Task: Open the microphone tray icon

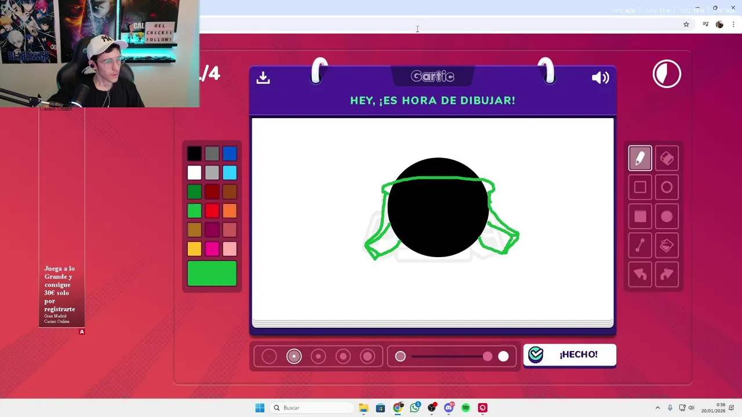Action: tap(670, 408)
